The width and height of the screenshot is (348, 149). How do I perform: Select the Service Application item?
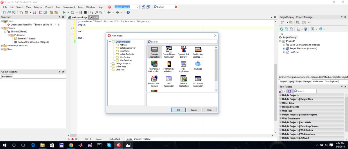point(184,81)
